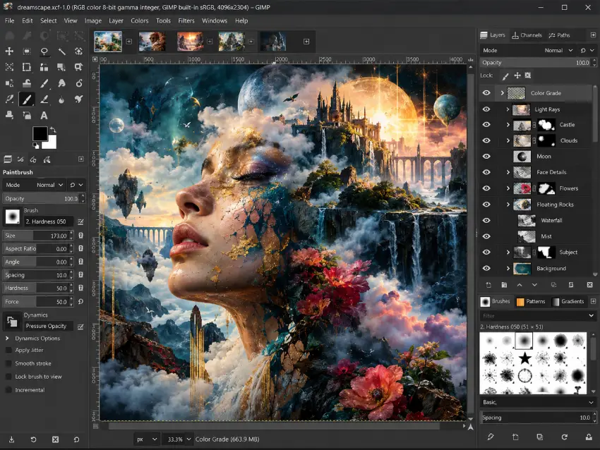Image resolution: width=600 pixels, height=450 pixels.
Task: Select the Fuzzy Select magic wand tool
Action: coord(61,51)
